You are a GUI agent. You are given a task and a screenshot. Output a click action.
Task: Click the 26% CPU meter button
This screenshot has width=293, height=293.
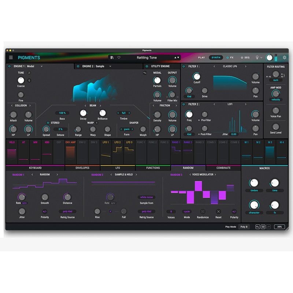(279, 227)
